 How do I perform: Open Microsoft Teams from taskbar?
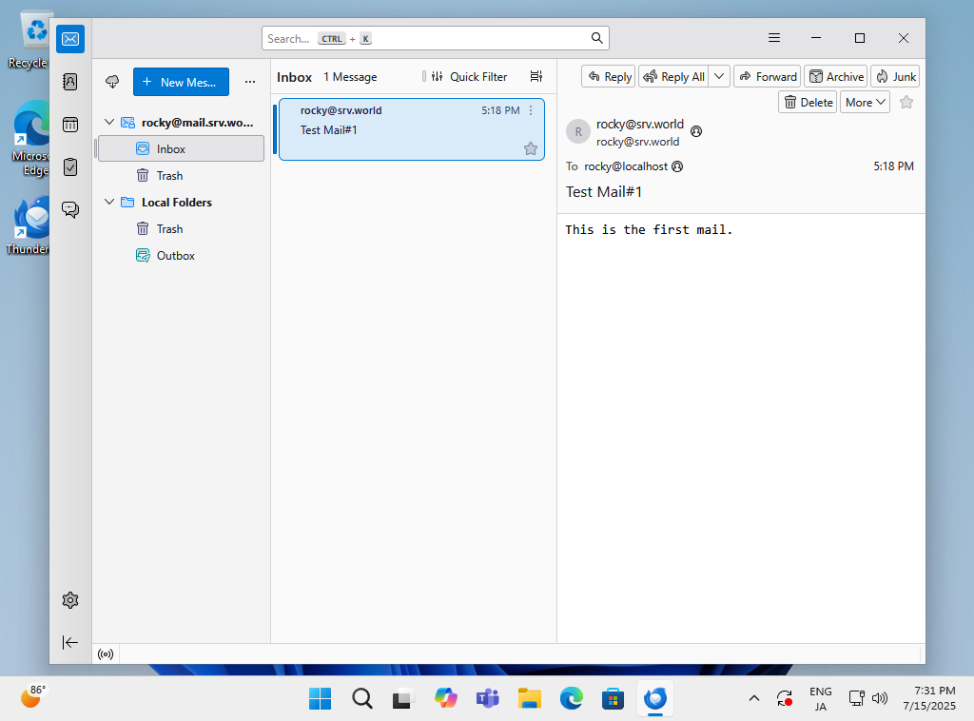(x=488, y=698)
